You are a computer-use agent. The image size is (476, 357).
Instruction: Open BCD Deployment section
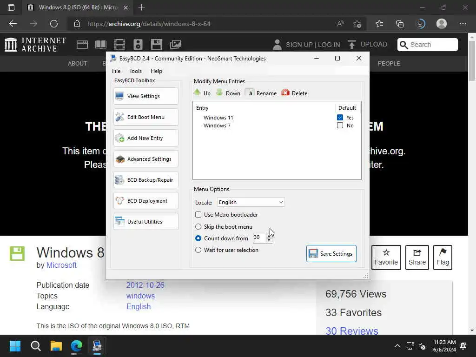[x=145, y=201]
